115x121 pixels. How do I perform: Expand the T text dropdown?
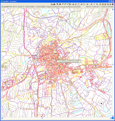point(85,4)
